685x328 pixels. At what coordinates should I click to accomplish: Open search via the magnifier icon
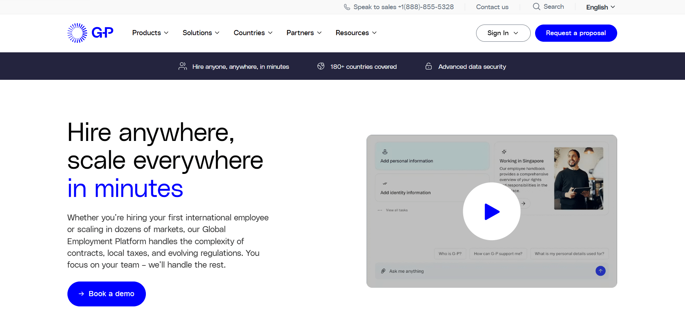(537, 7)
